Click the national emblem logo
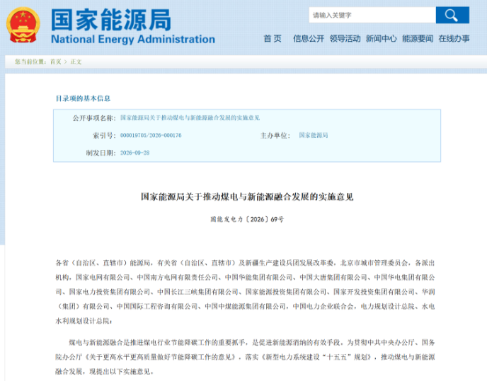This screenshot has width=487, height=381. 23,25
